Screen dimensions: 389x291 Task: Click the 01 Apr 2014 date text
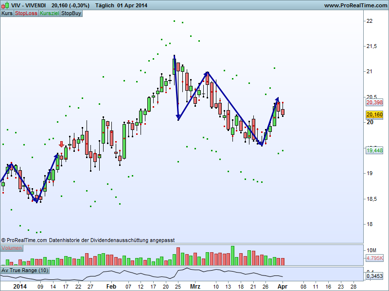coord(132,5)
